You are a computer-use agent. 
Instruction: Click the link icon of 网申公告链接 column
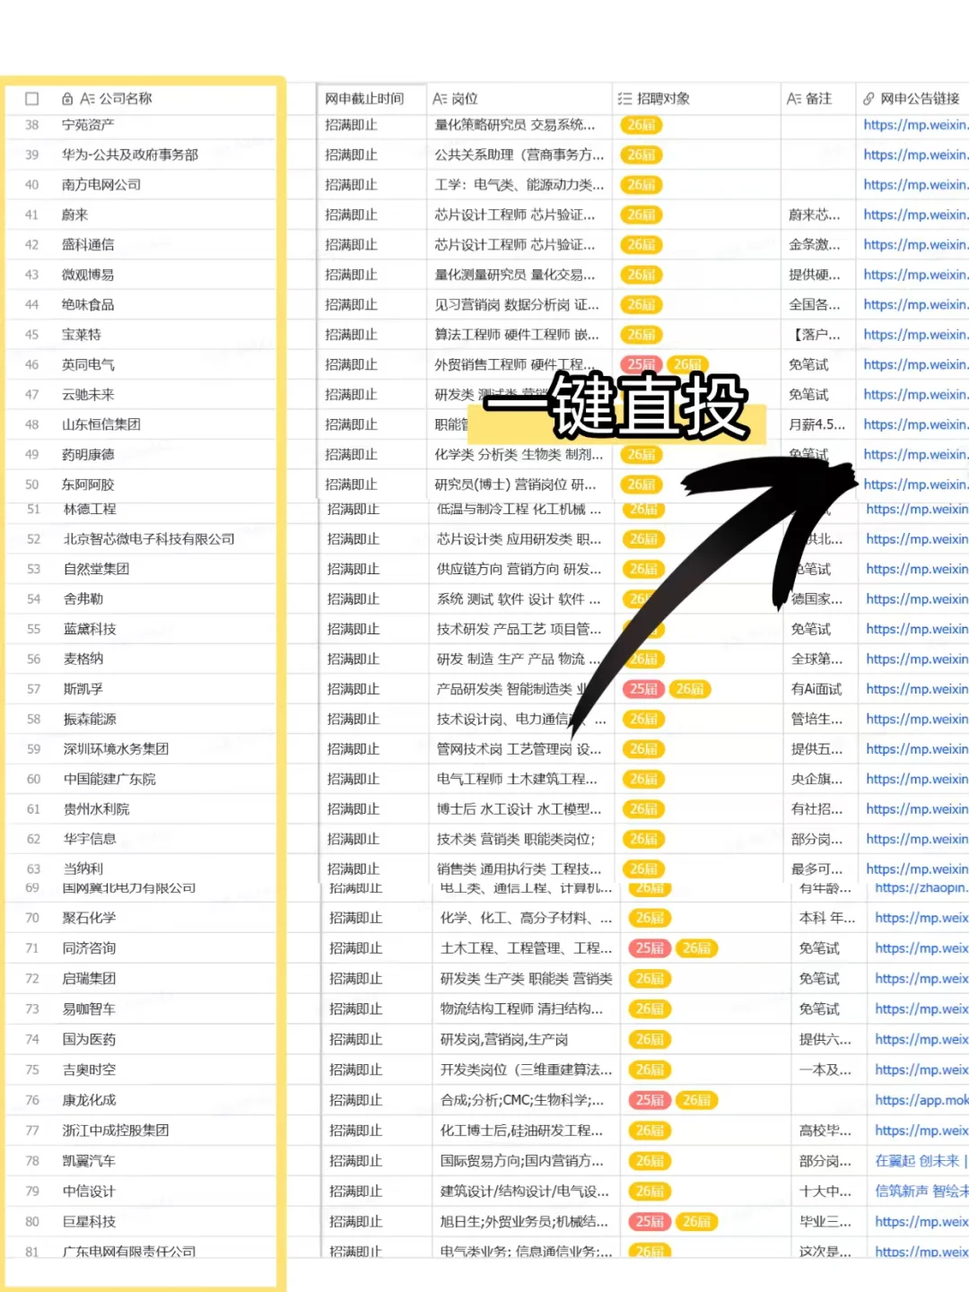tap(869, 99)
